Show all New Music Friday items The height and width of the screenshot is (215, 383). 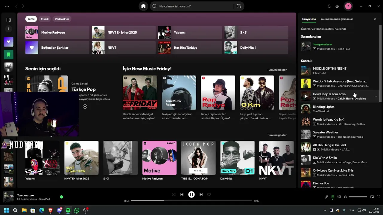277,70
